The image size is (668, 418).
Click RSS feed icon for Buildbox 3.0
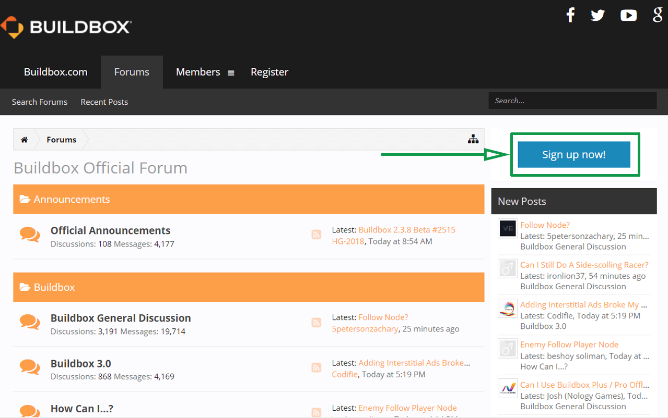[x=316, y=368]
